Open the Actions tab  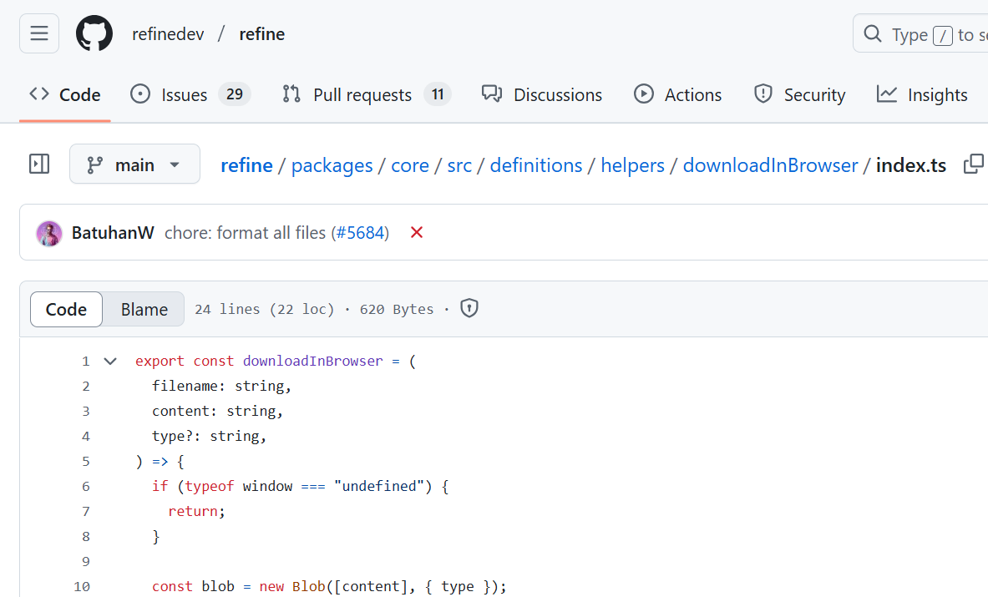(677, 94)
